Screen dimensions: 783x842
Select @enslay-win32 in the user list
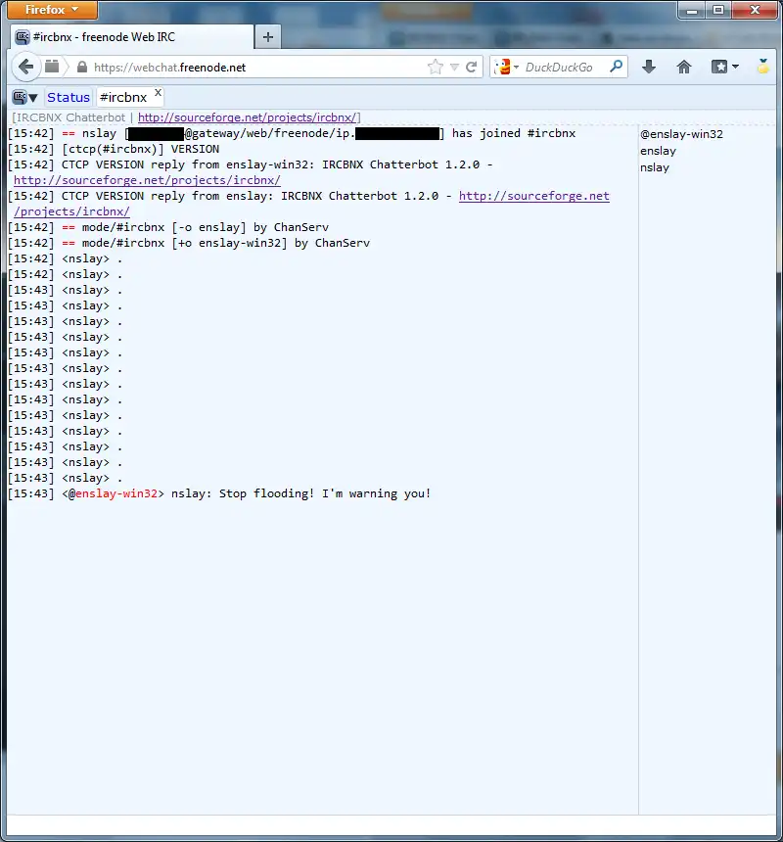(x=681, y=134)
